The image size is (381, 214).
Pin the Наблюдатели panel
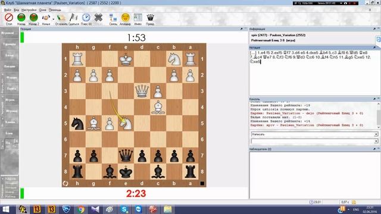[374, 149]
